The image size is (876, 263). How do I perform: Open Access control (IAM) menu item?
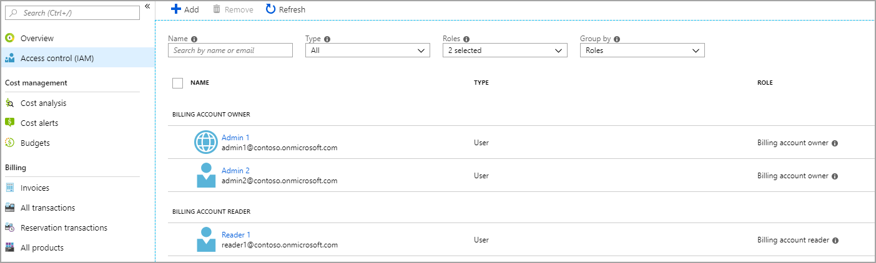pyautogui.click(x=57, y=59)
